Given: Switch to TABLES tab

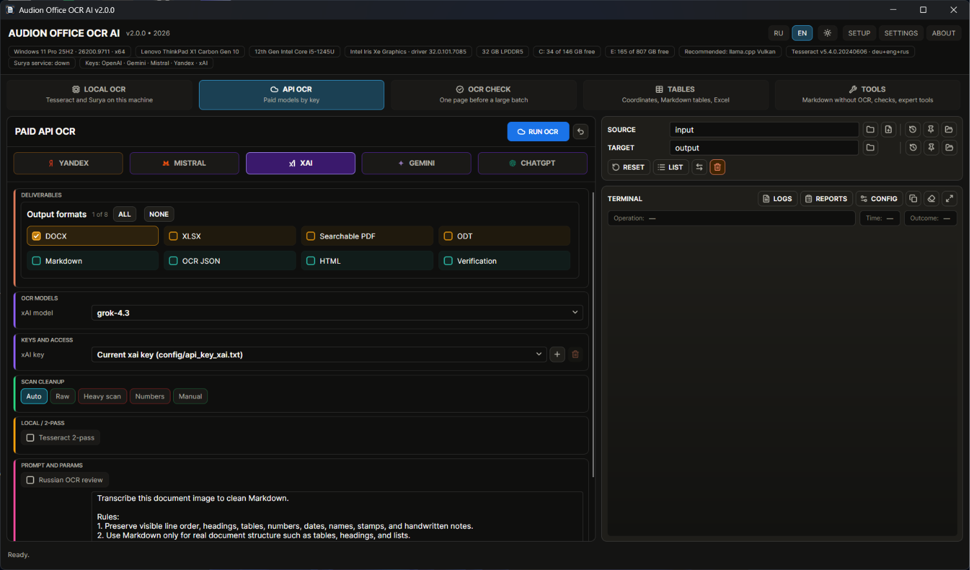Looking at the screenshot, I should coord(676,95).
